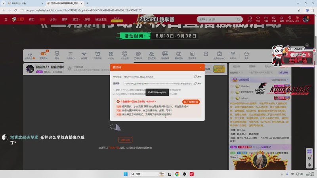Image resolution: width=317 pixels, height=178 pixels.
Task: Open the 互动工具 icon
Action: pyautogui.click(x=152, y=55)
